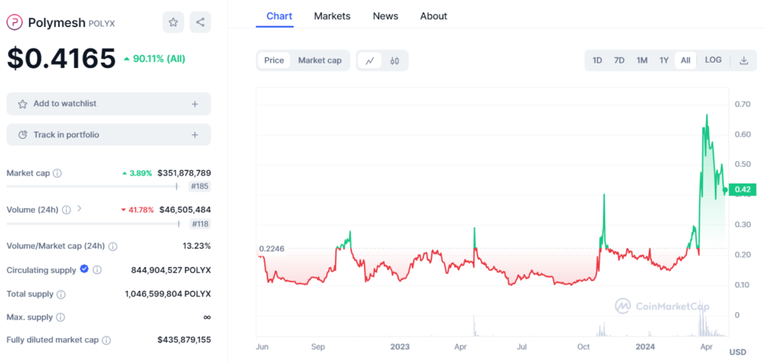Click the share icon beside the star
This screenshot has height=362, width=765.
pos(200,22)
